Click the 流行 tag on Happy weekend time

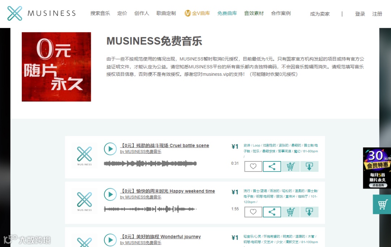(247, 191)
